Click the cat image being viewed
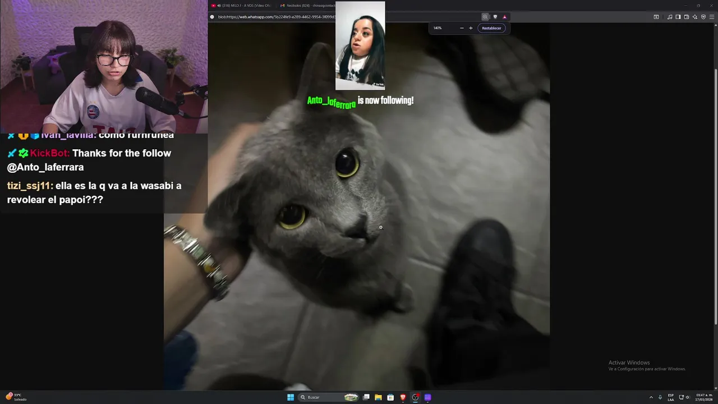Viewport: 718px width, 404px height. click(x=357, y=206)
